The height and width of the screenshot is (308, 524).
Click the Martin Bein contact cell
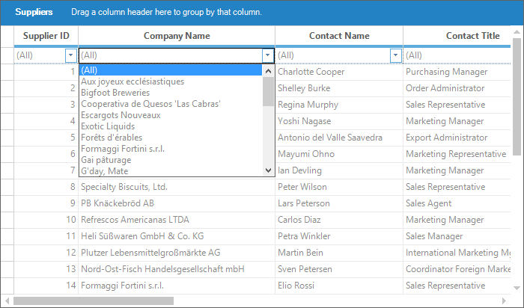339,253
